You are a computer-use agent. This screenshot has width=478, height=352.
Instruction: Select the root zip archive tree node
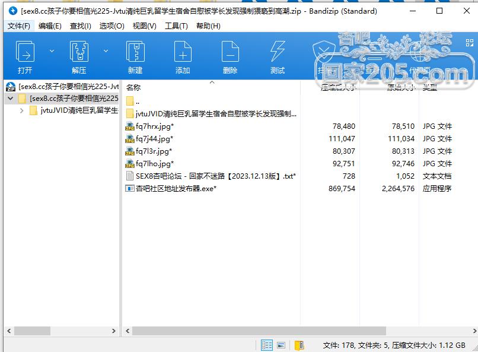point(62,87)
